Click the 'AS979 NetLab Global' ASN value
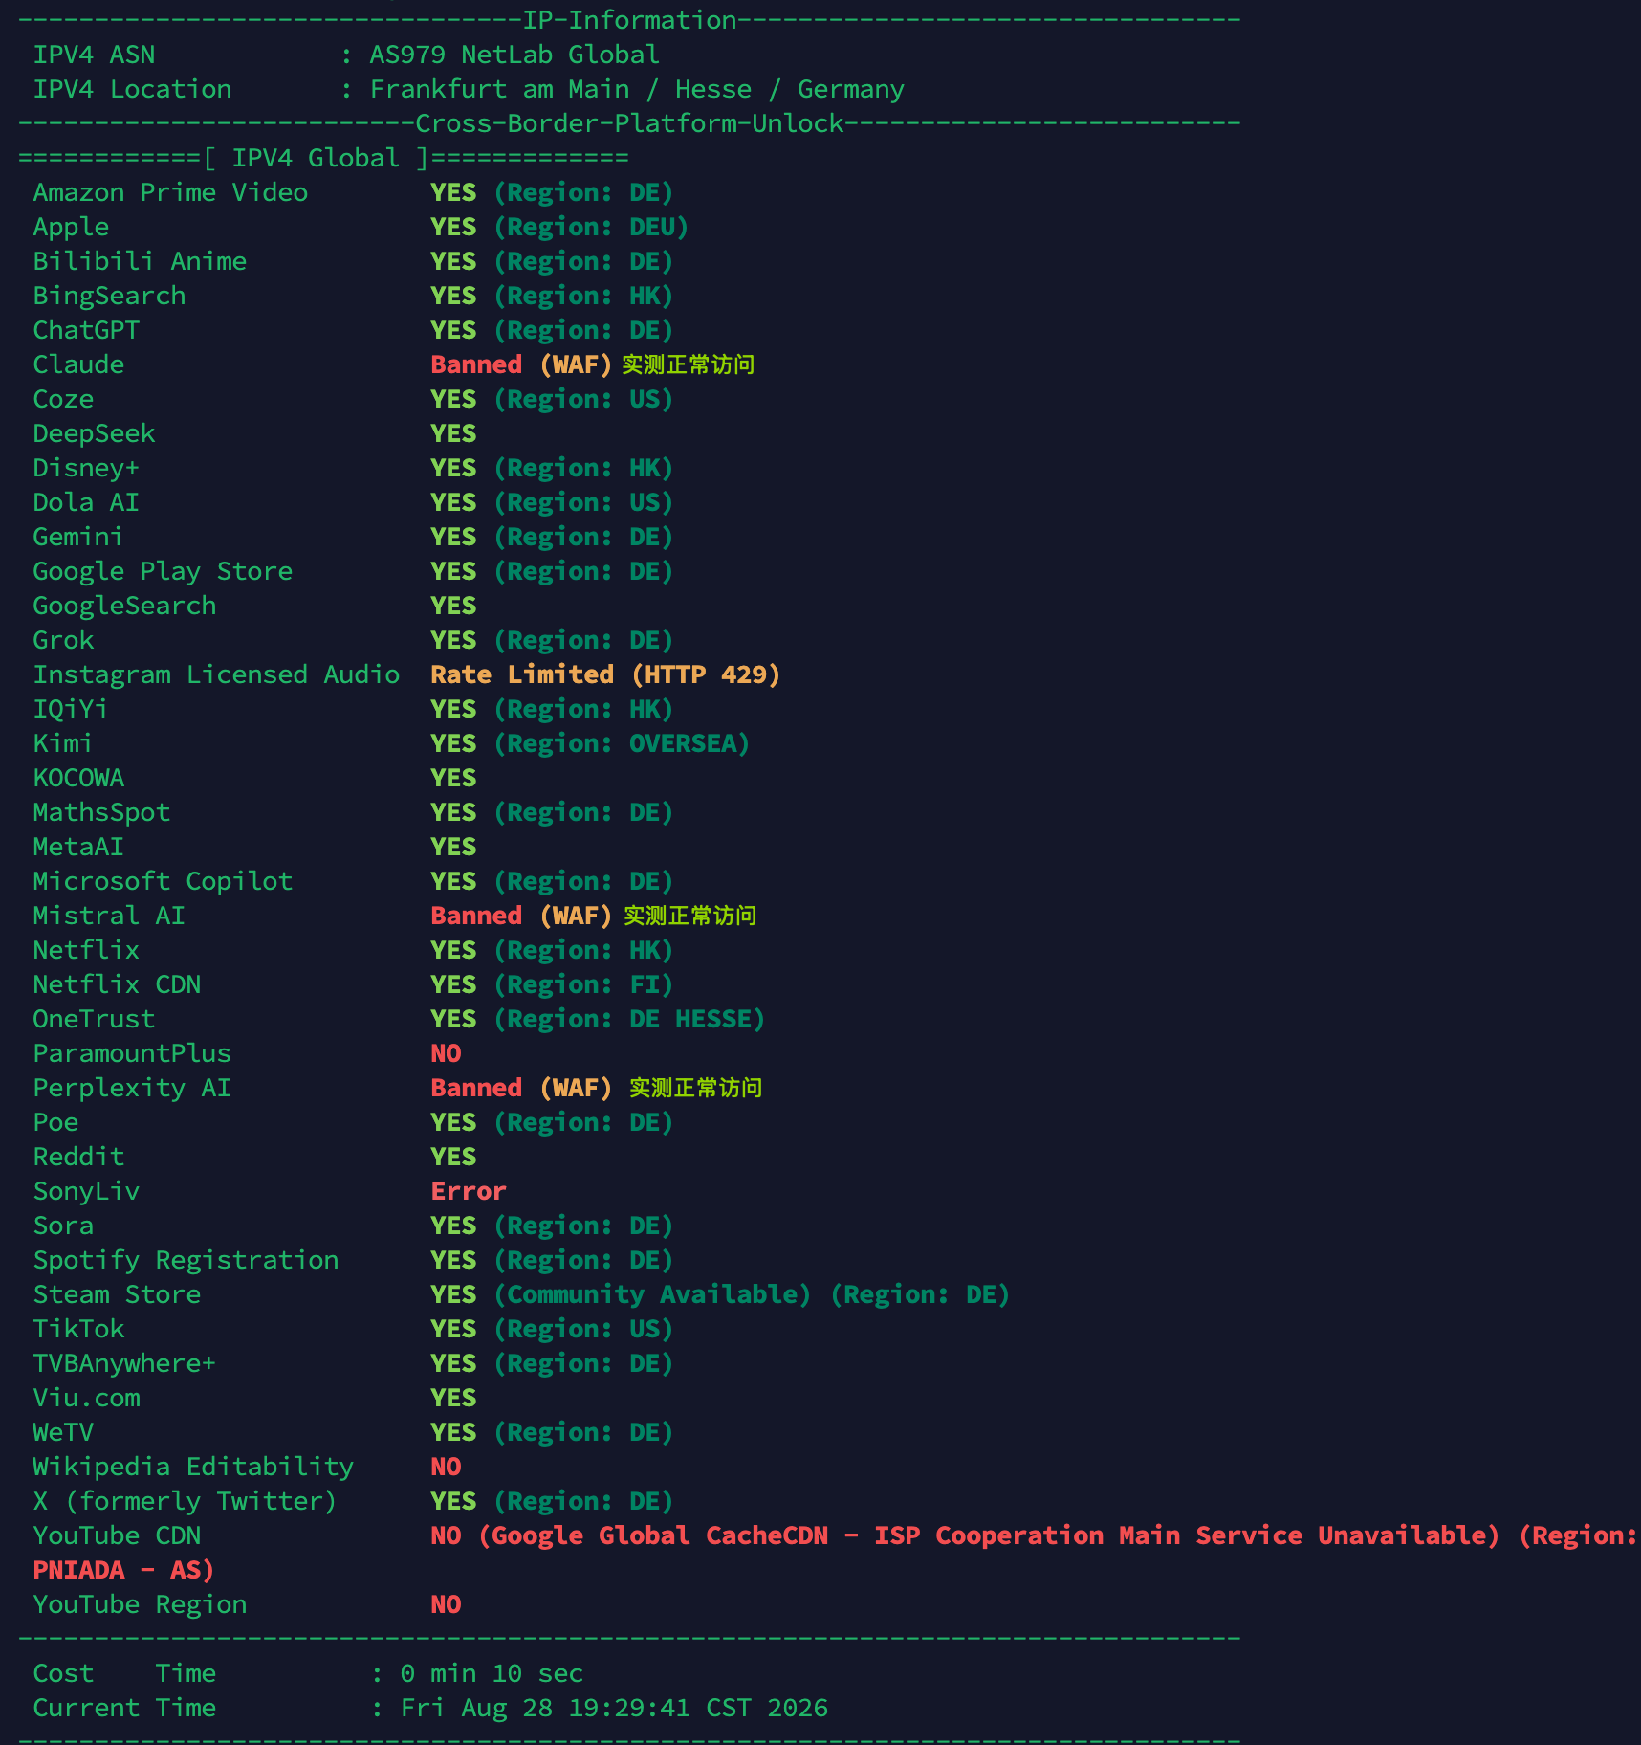The image size is (1641, 1745). 514,55
